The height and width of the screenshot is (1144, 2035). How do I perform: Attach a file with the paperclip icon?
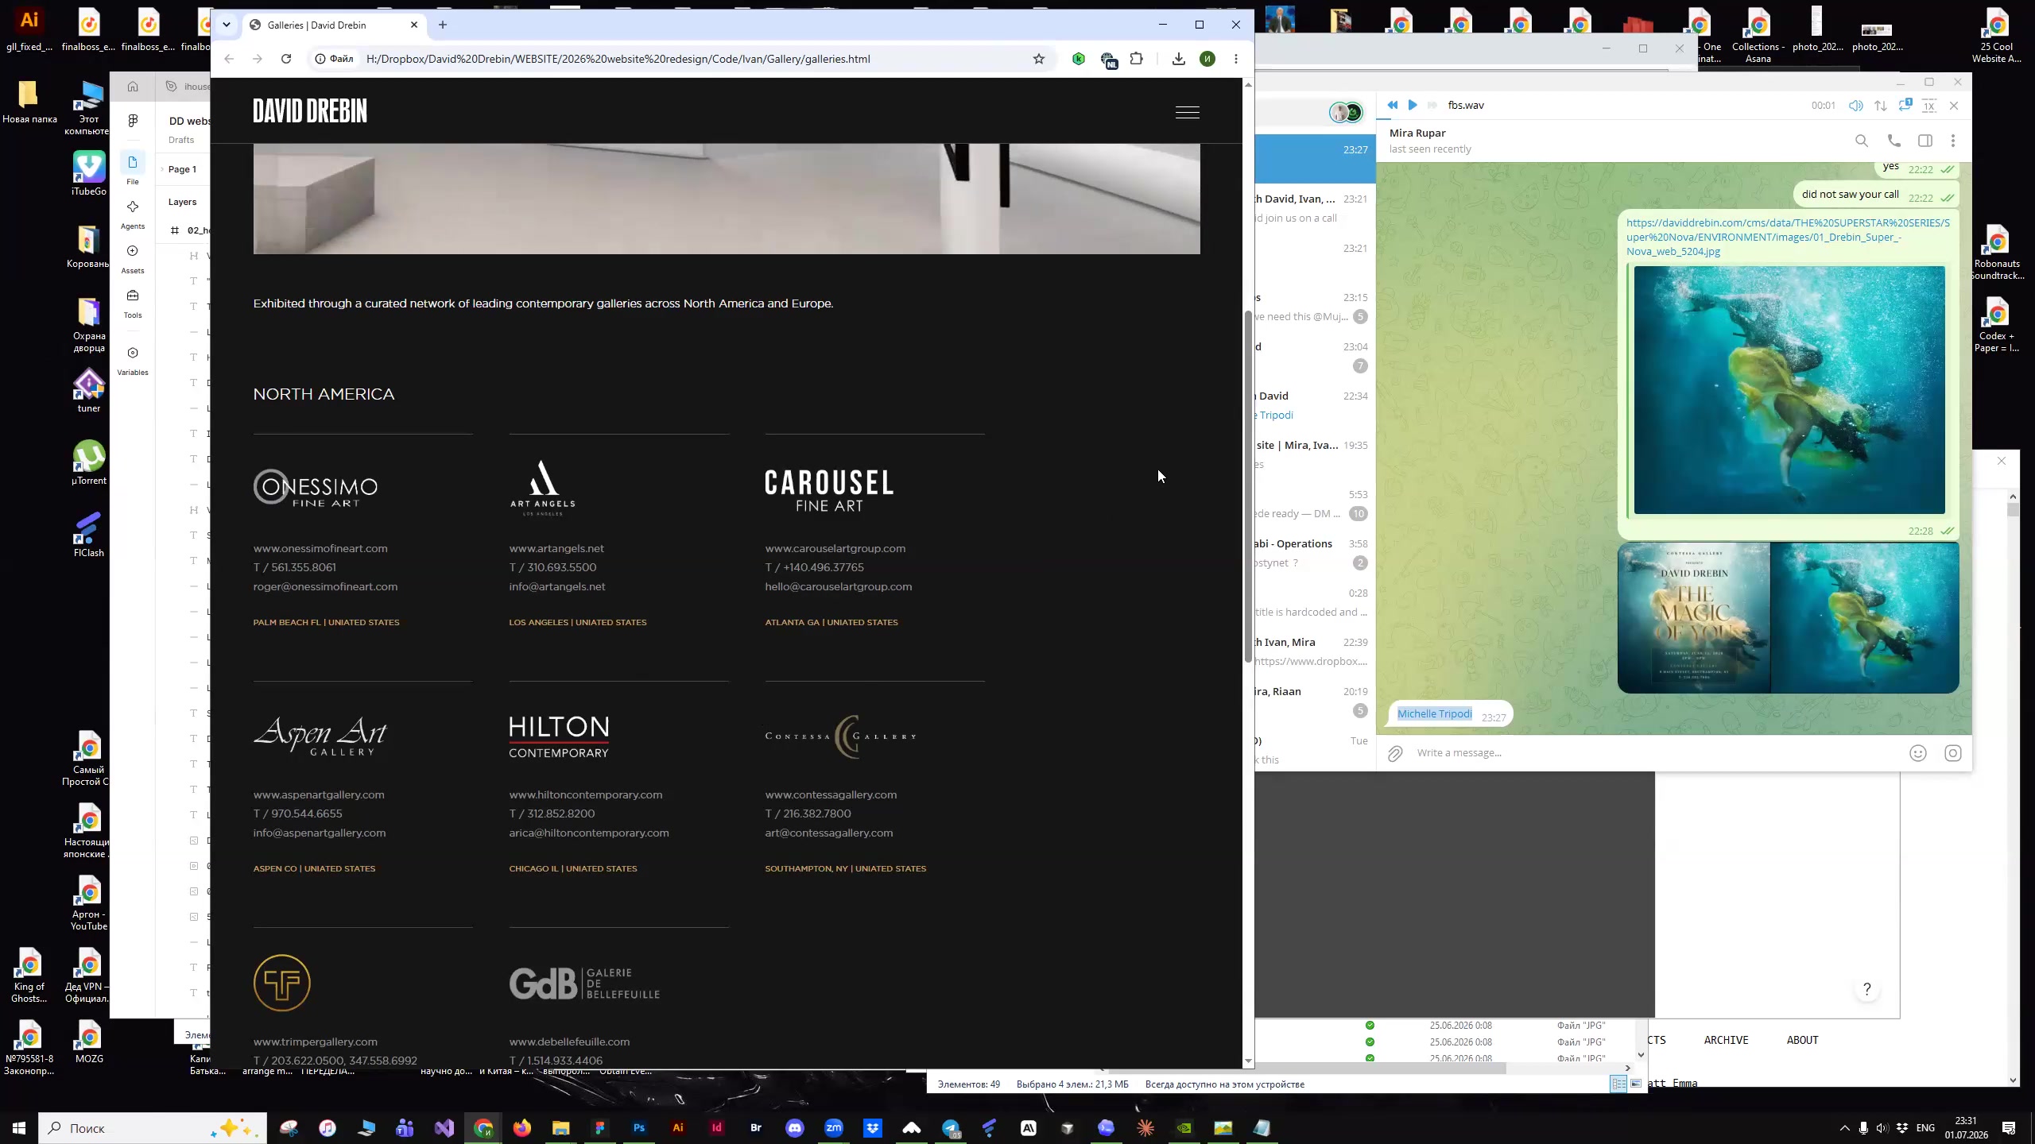(x=1395, y=753)
